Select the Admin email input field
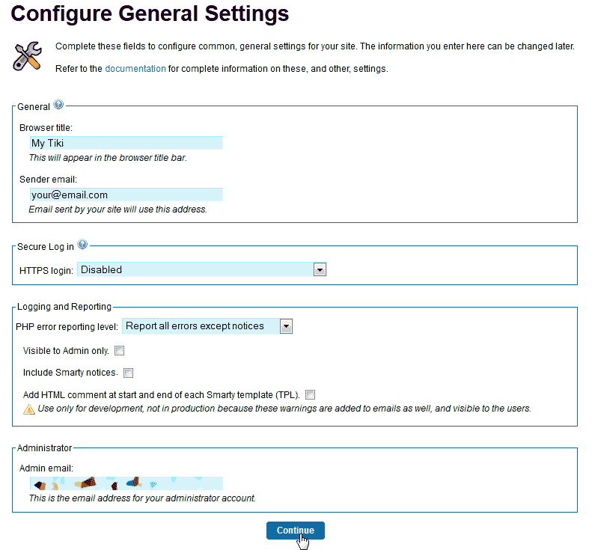Screen dimensions: 592x550 pyautogui.click(x=126, y=483)
